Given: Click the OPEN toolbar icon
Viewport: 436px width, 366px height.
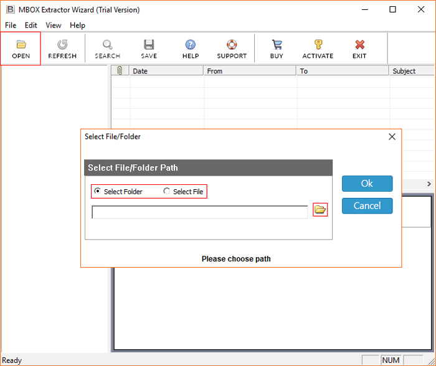Looking at the screenshot, I should [21, 49].
